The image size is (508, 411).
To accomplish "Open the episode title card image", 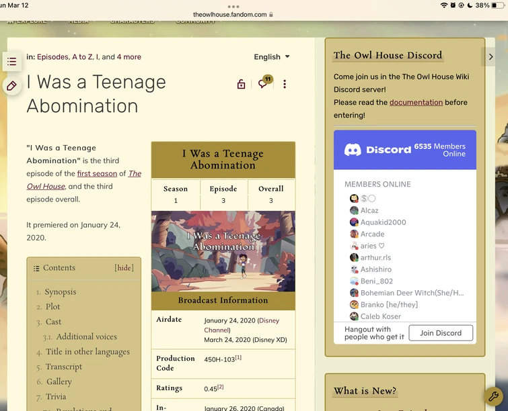I will (223, 251).
